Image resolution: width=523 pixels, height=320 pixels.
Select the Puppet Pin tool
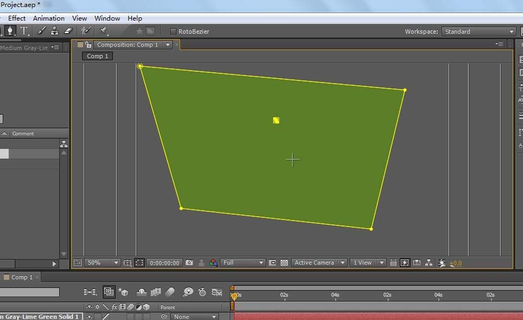click(103, 31)
